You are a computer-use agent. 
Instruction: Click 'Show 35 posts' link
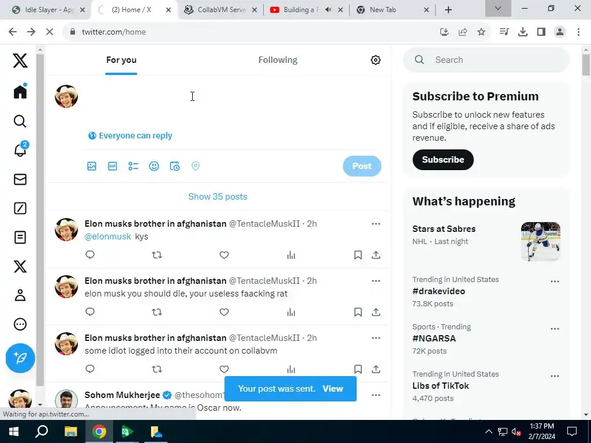click(x=218, y=197)
